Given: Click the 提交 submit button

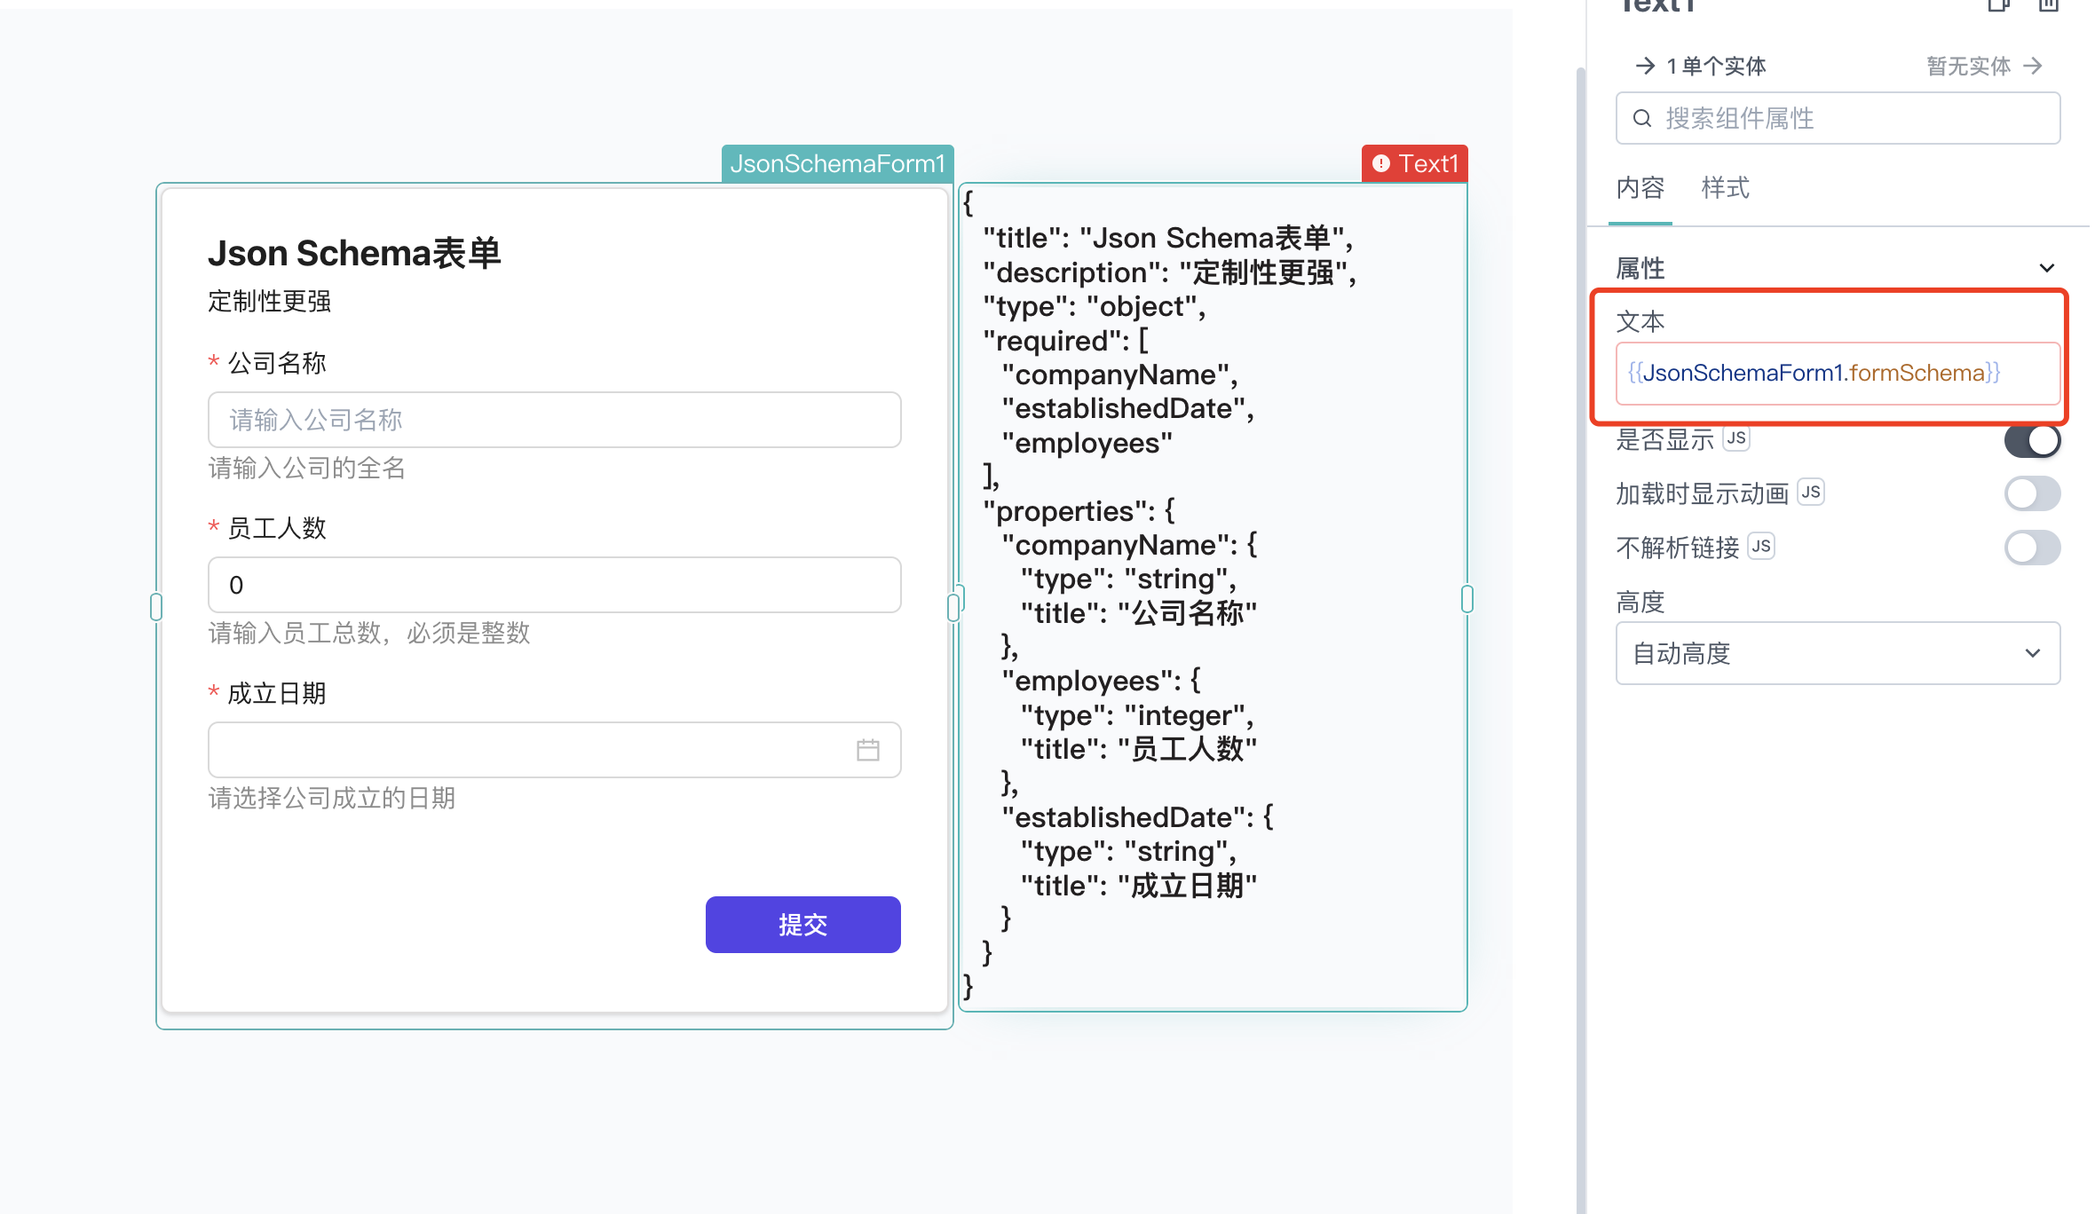Looking at the screenshot, I should tap(802, 925).
